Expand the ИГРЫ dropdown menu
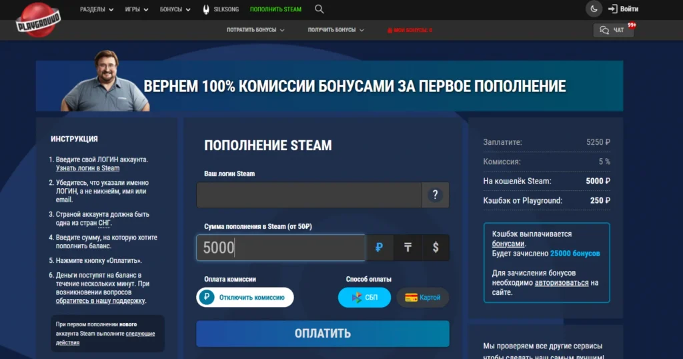This screenshot has width=683, height=359. (x=137, y=9)
